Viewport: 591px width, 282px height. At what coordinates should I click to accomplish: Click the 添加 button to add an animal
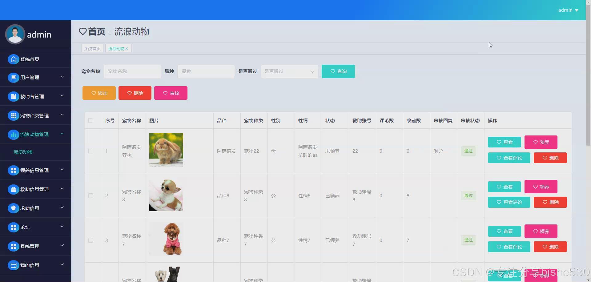[x=99, y=93]
